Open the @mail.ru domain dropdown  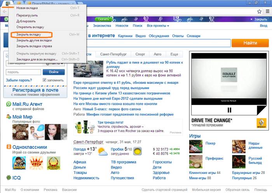point(54,64)
